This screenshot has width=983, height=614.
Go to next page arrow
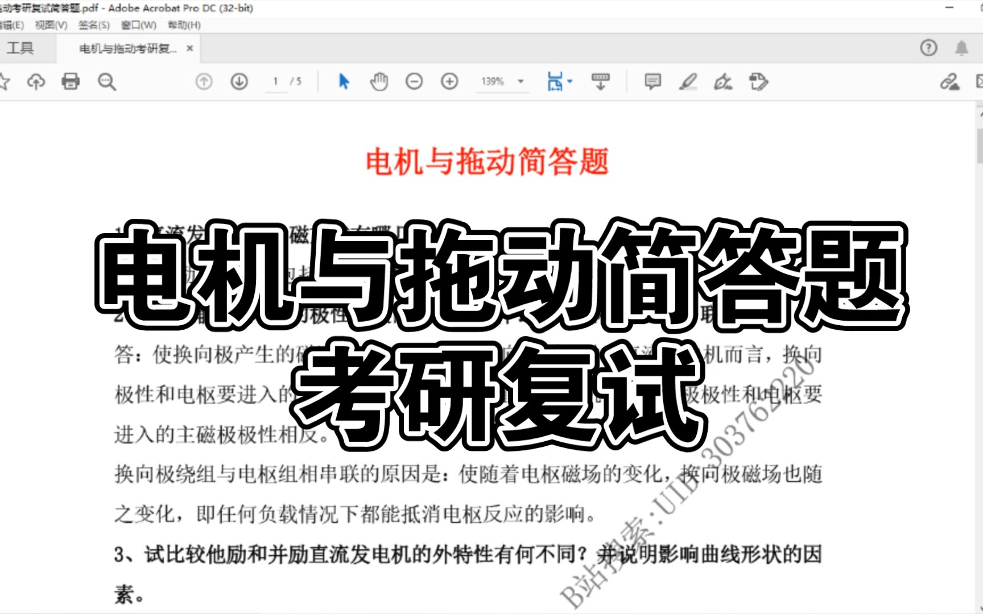coord(239,82)
